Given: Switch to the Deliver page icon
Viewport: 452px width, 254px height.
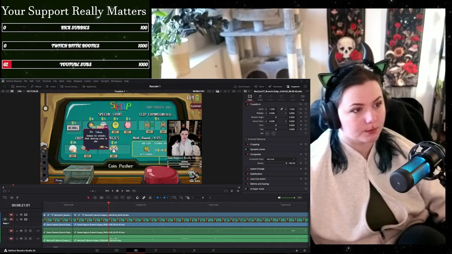Looking at the screenshot, I should tap(213, 250).
